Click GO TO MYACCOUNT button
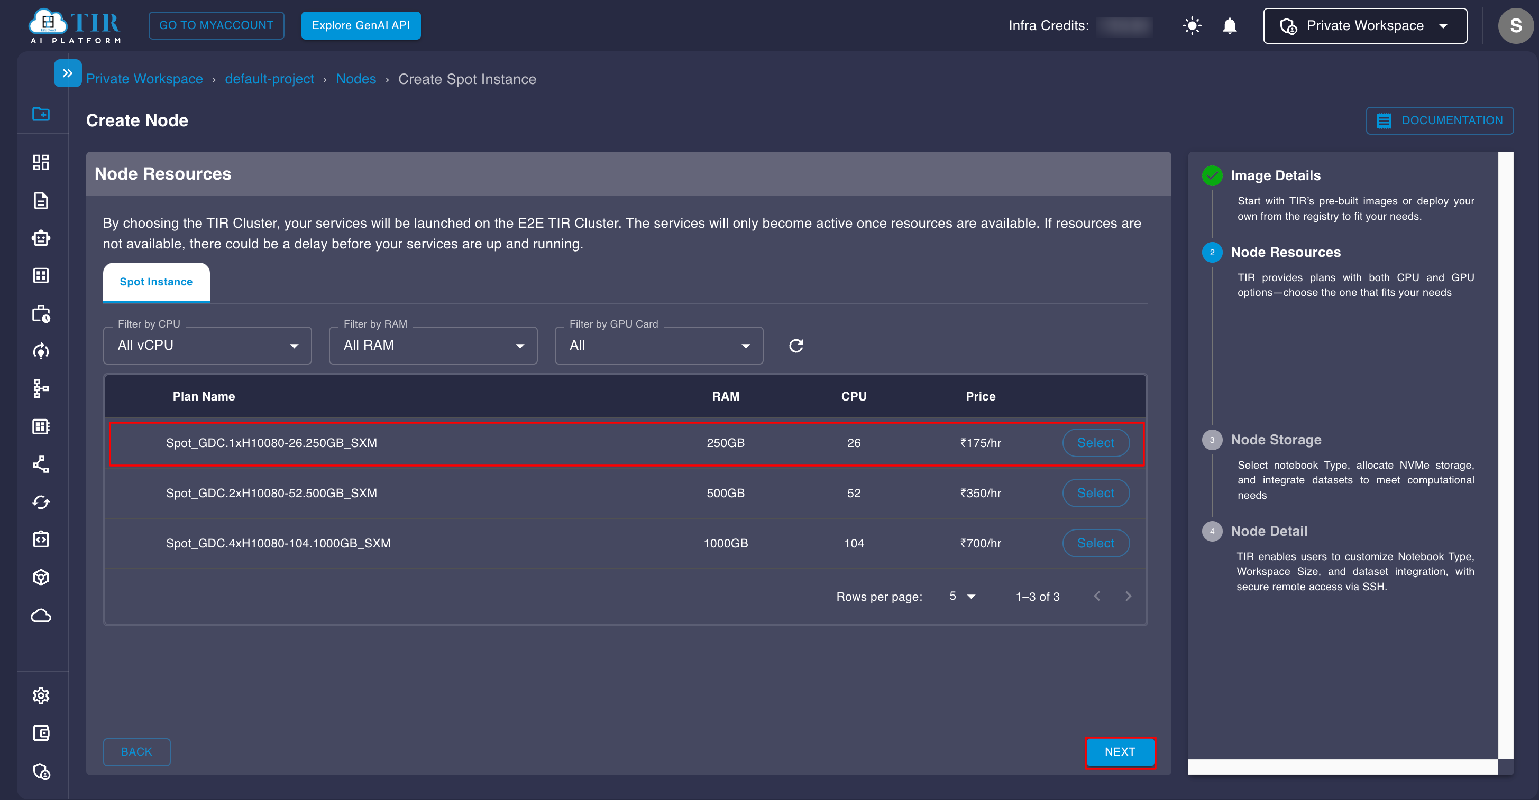This screenshot has width=1539, height=800. point(216,26)
